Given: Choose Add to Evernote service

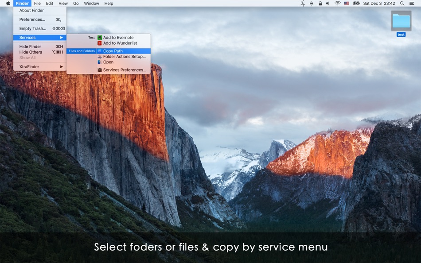Looking at the screenshot, I should (x=123, y=38).
